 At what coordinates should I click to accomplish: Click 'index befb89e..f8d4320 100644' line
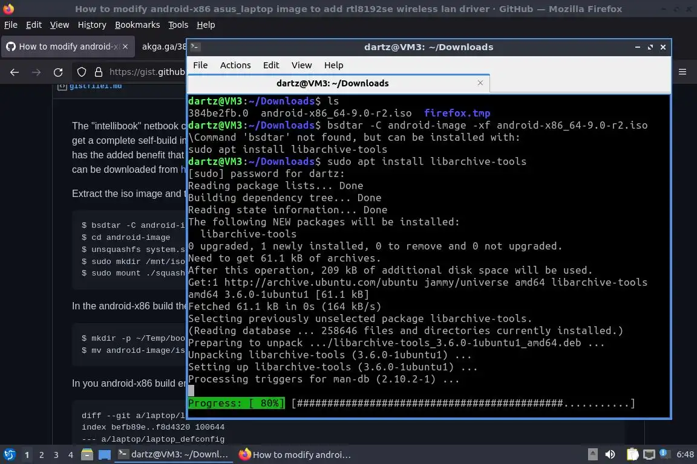[x=153, y=427]
